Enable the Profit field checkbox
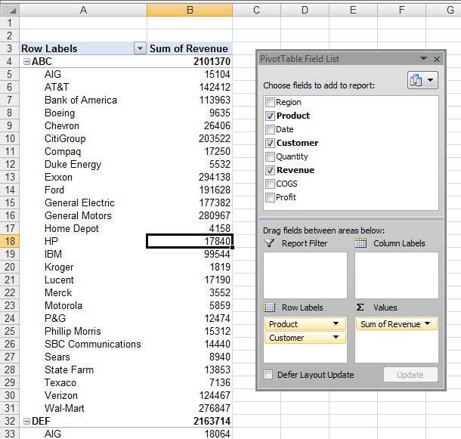Screen dimensions: 461x439 coord(270,197)
